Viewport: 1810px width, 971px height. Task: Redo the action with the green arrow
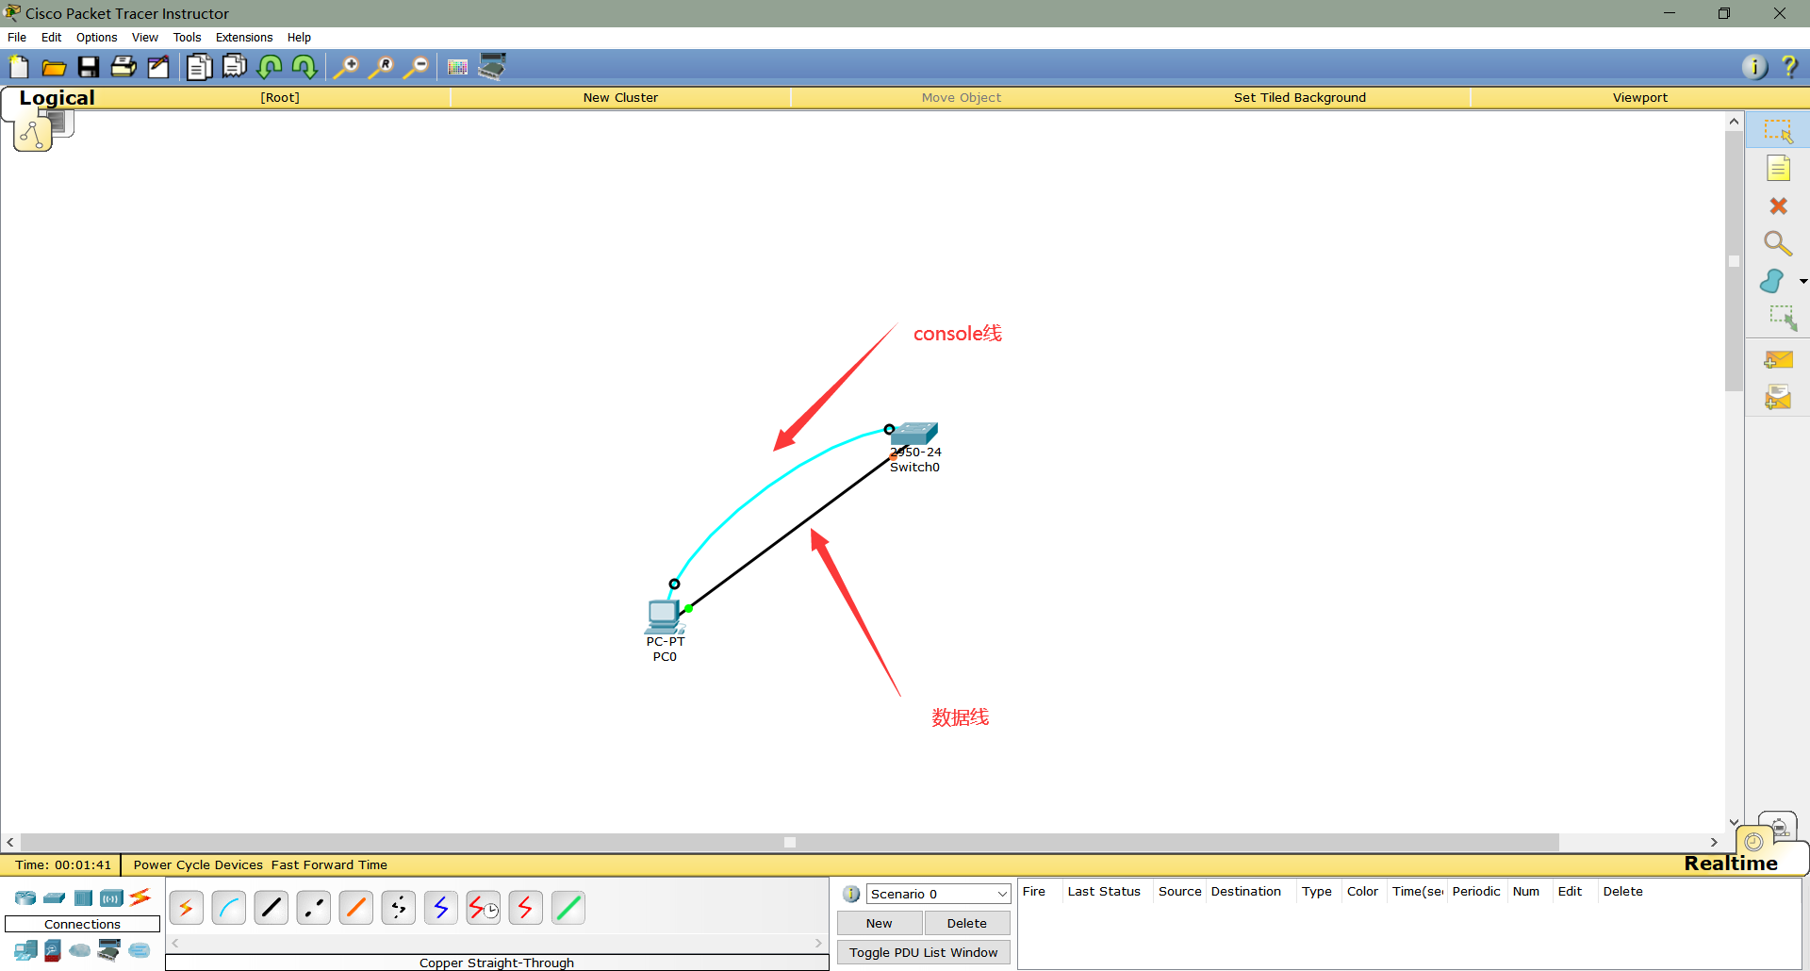tap(304, 67)
